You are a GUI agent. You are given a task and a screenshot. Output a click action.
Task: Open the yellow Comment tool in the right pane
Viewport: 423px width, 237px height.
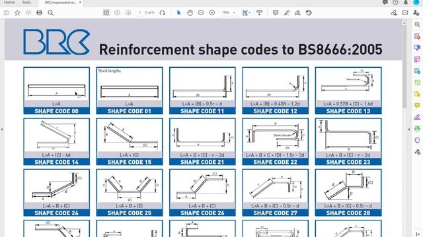417,105
